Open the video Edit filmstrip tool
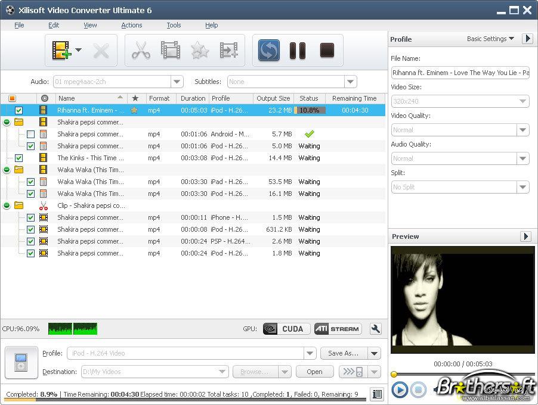Image resolution: width=538 pixels, height=405 pixels. click(171, 51)
